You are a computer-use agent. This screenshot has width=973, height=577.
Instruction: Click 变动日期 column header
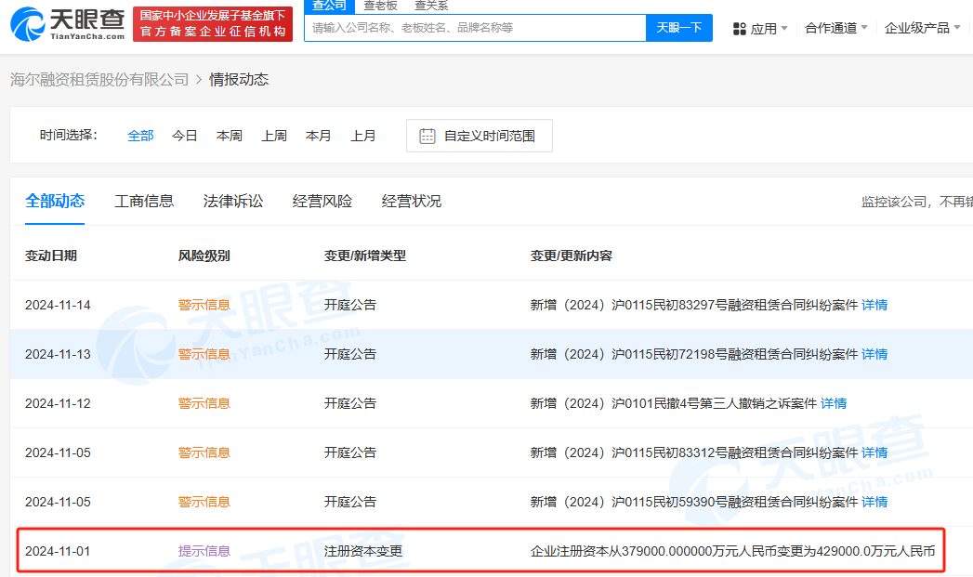(51, 256)
